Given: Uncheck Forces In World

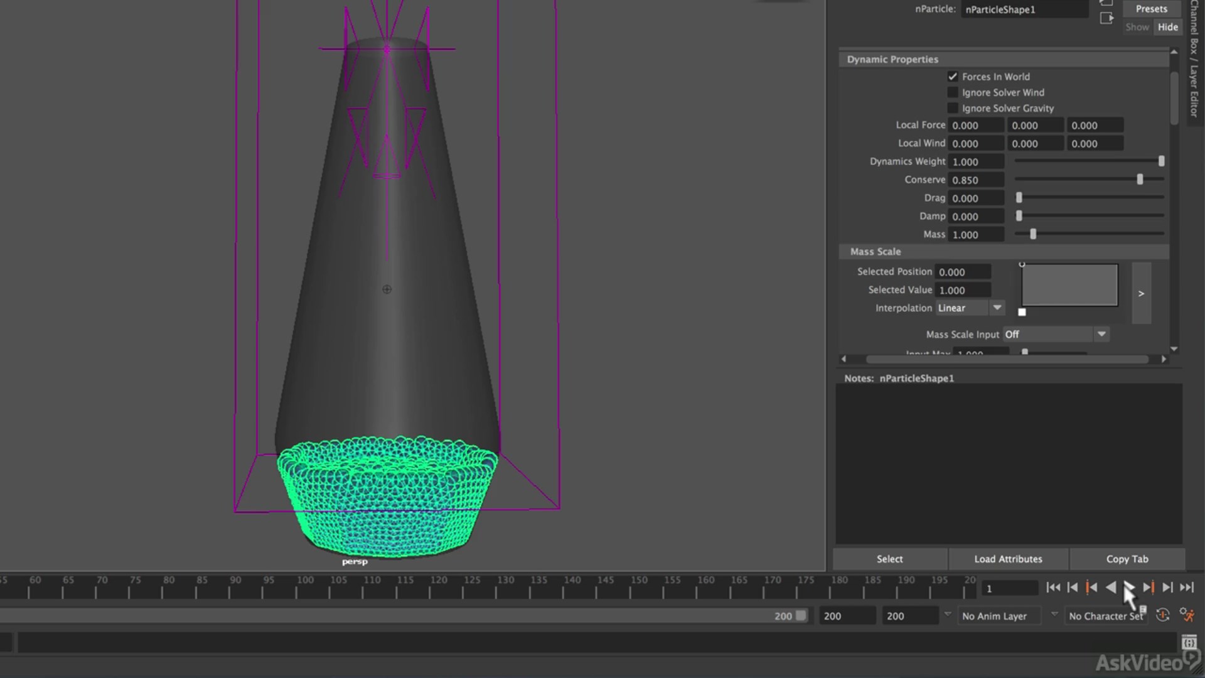Looking at the screenshot, I should coord(953,77).
